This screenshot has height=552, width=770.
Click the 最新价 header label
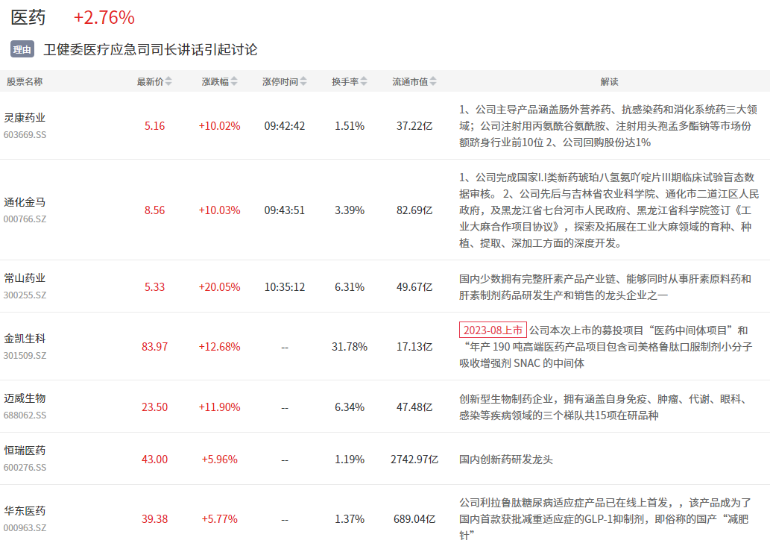tap(150, 81)
